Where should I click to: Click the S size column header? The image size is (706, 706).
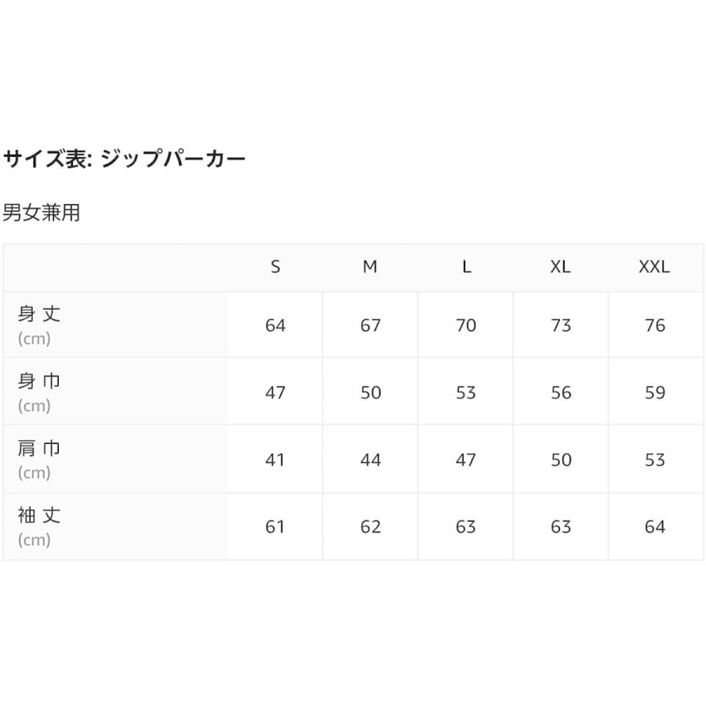coord(275,267)
